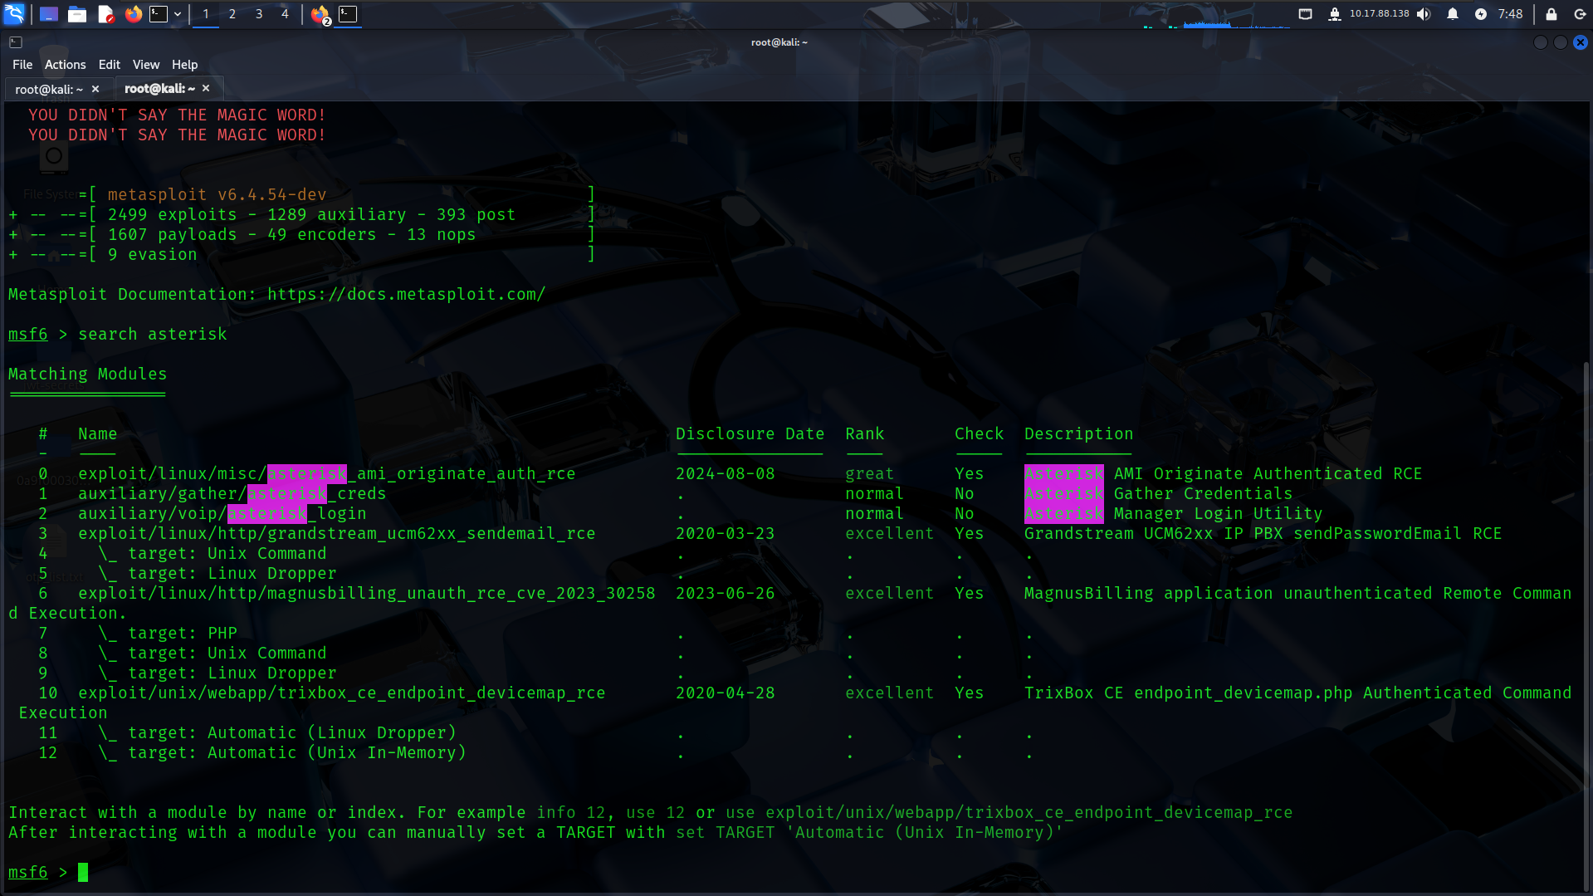Expand the terminal launcher dropdown arrow
Viewport: 1593px width, 896px height.
point(178,14)
